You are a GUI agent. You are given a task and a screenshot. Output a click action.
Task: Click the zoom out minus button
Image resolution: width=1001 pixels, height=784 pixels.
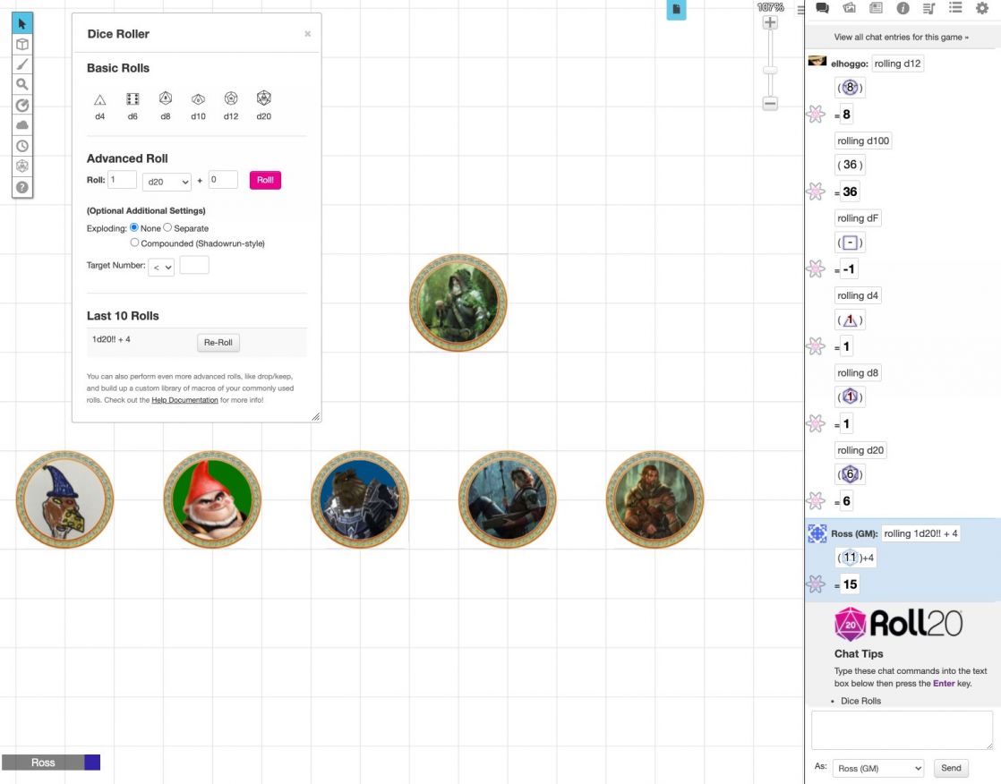coord(770,103)
